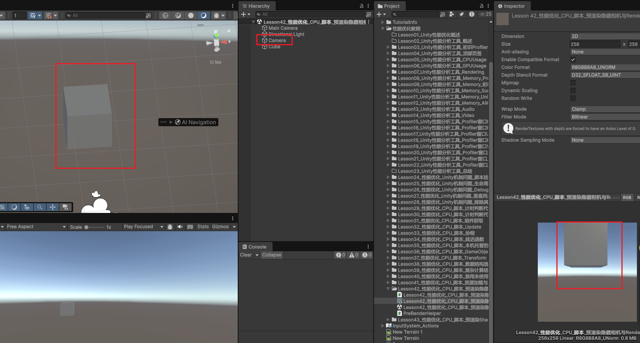
Task: Click the scene camera visibility overlay icon
Action: tap(65, 207)
